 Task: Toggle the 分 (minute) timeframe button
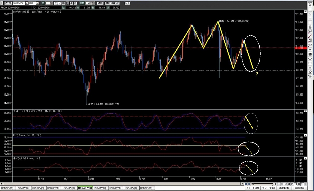point(59,3)
